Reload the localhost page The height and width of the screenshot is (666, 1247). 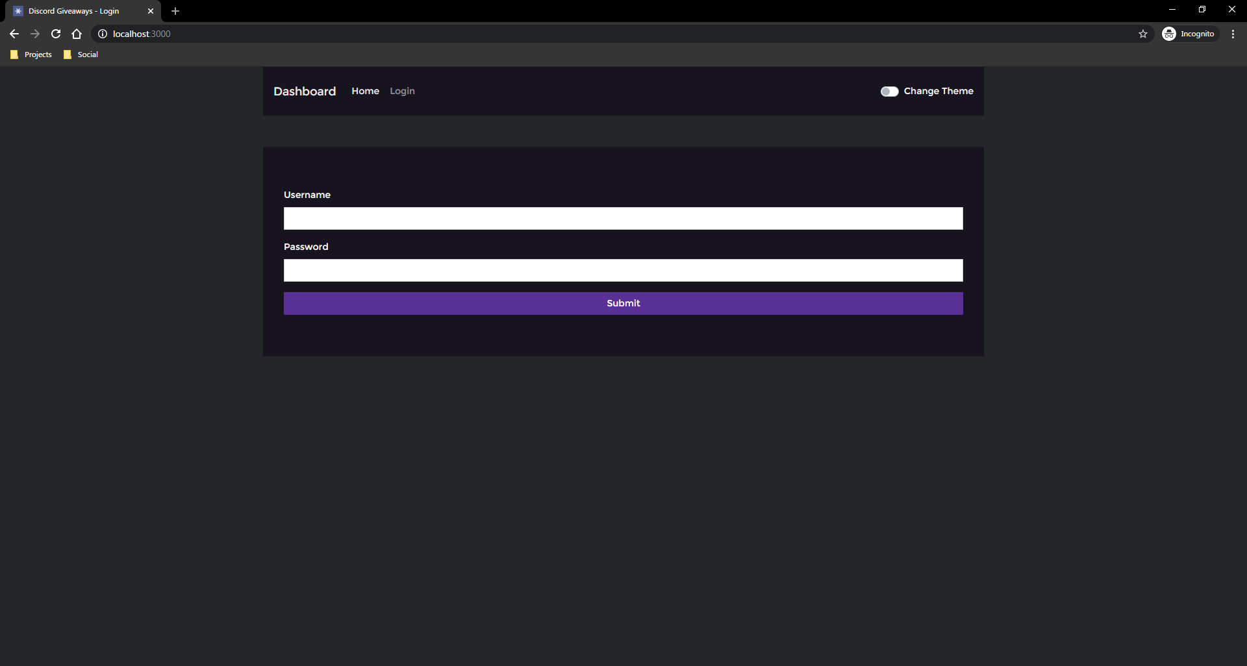(x=56, y=34)
